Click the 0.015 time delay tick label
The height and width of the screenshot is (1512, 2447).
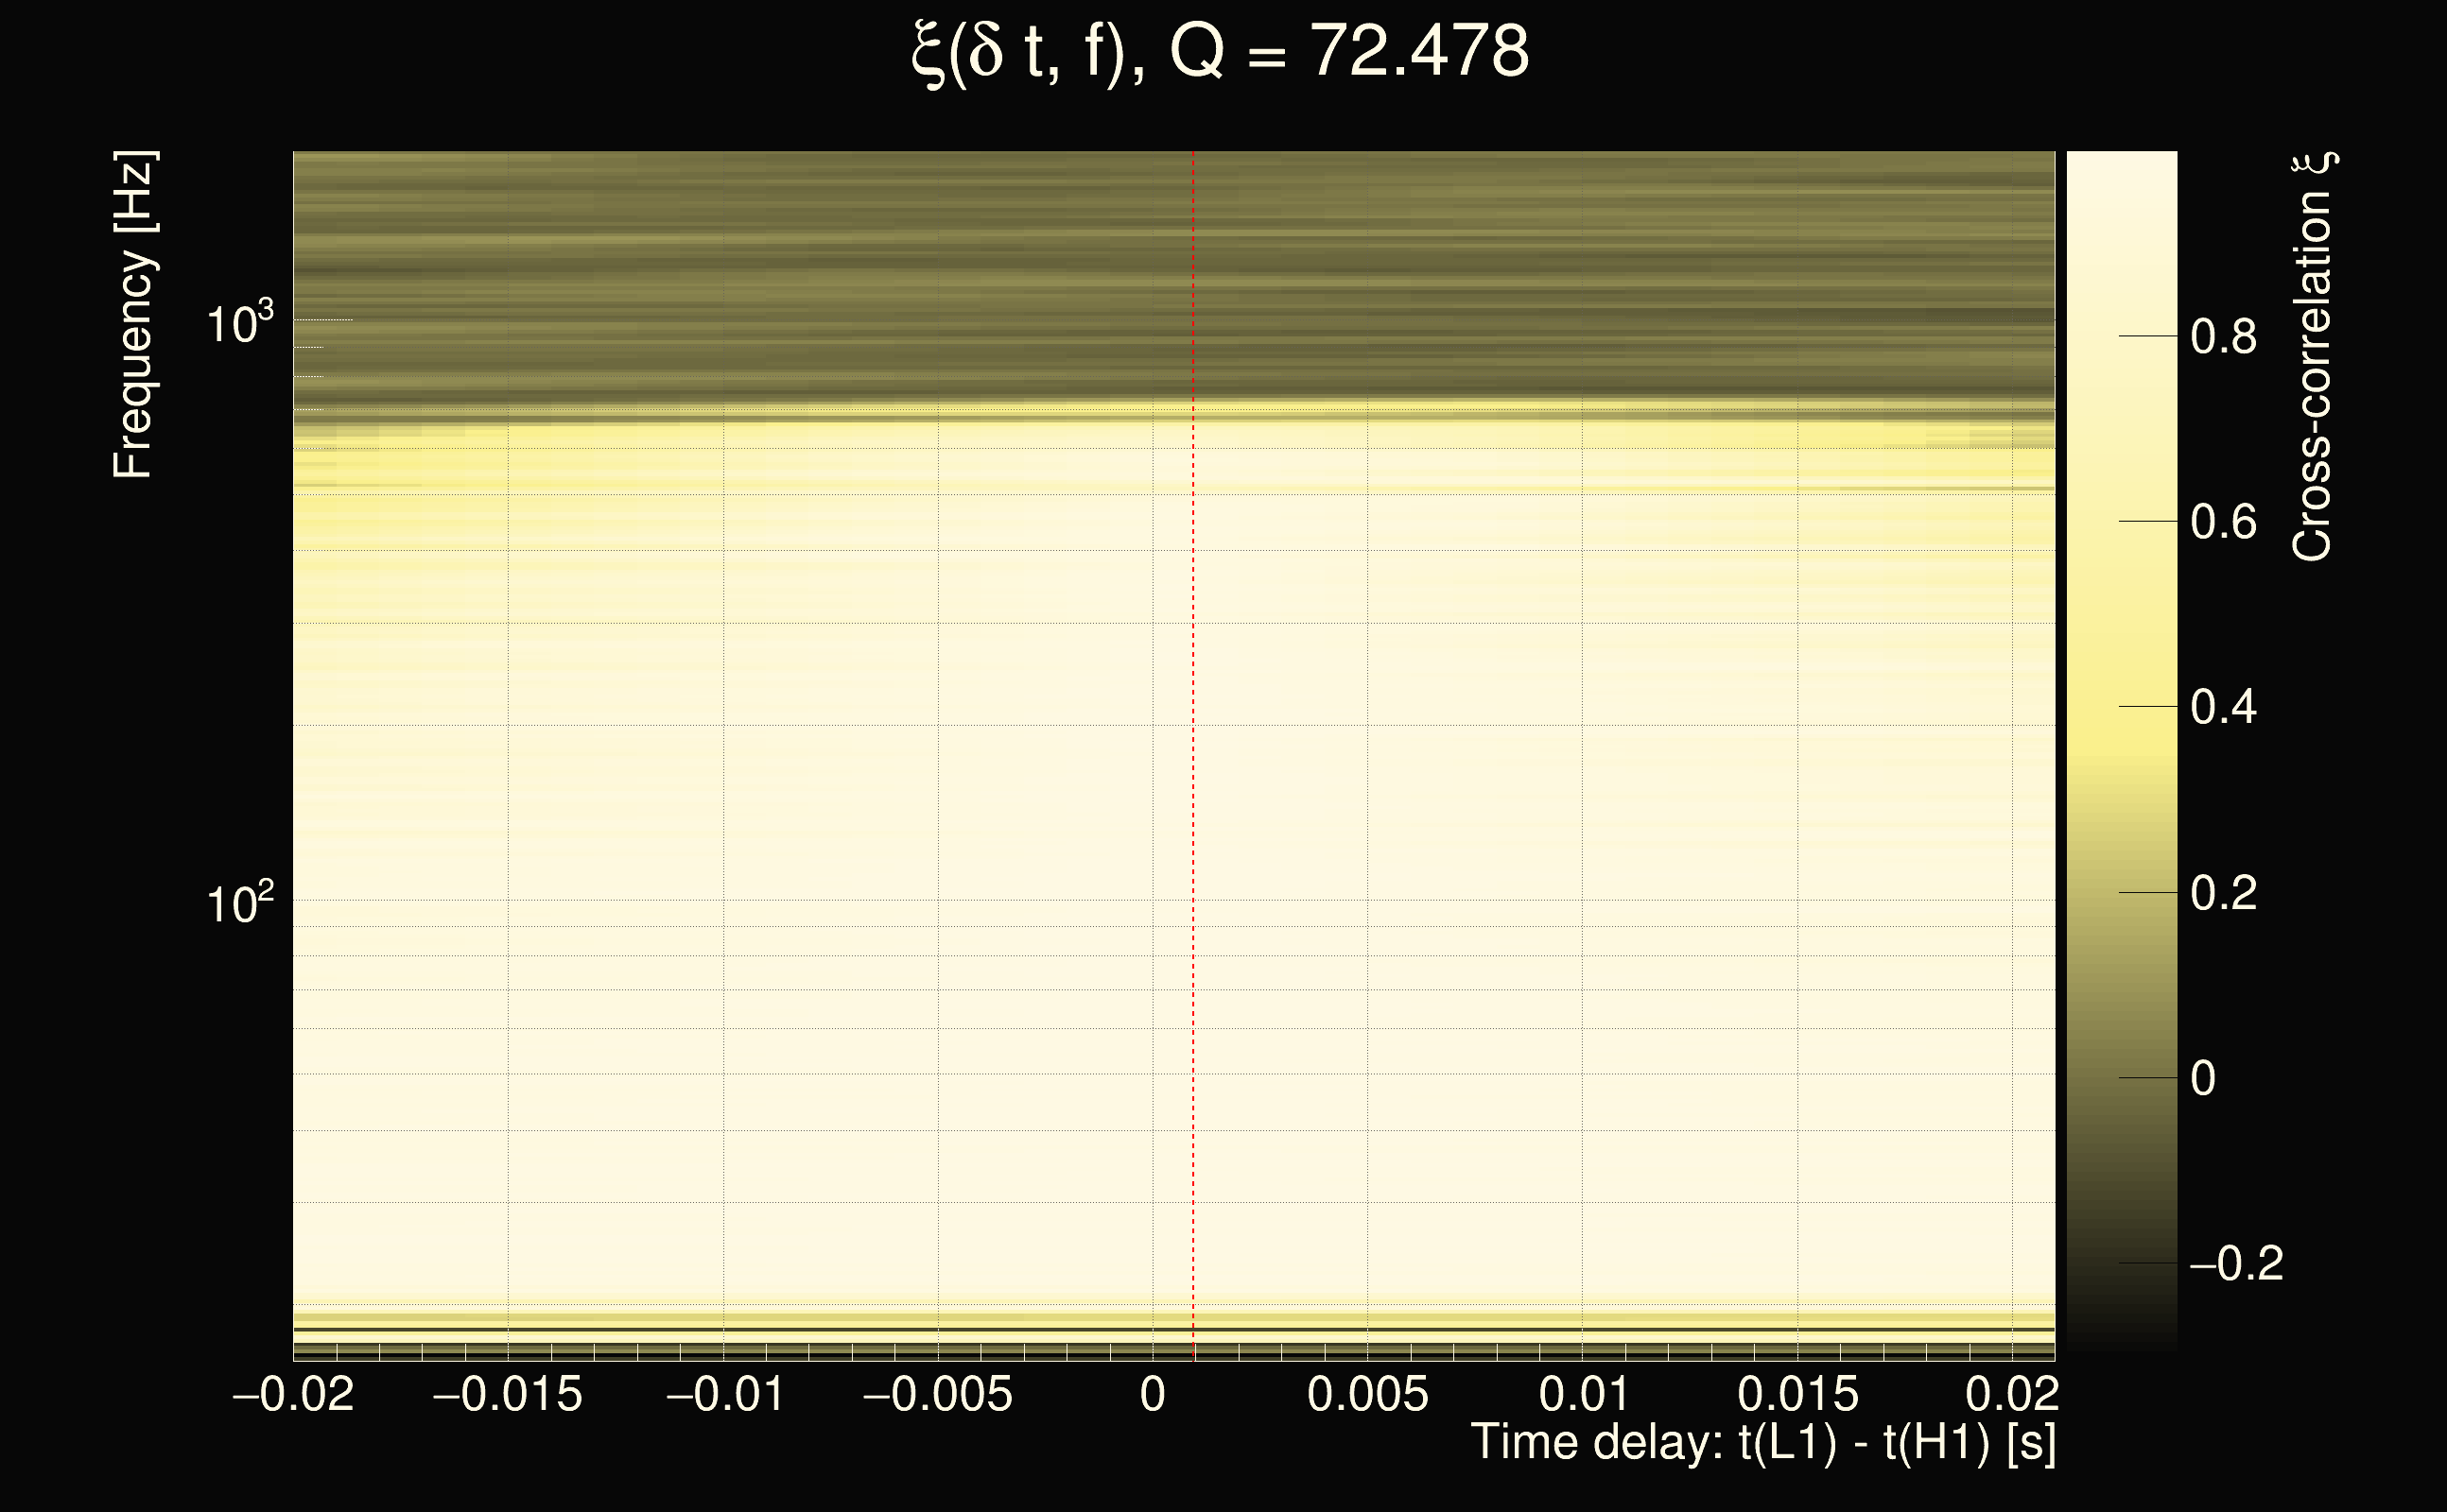click(x=1797, y=1395)
